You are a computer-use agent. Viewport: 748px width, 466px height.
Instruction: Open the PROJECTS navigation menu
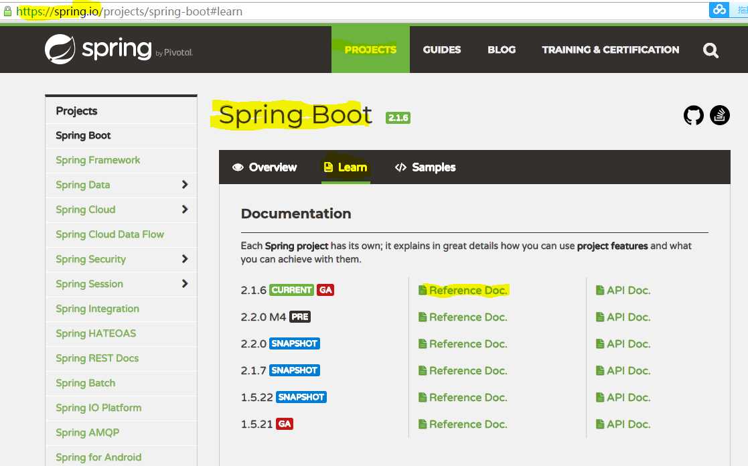(x=370, y=50)
